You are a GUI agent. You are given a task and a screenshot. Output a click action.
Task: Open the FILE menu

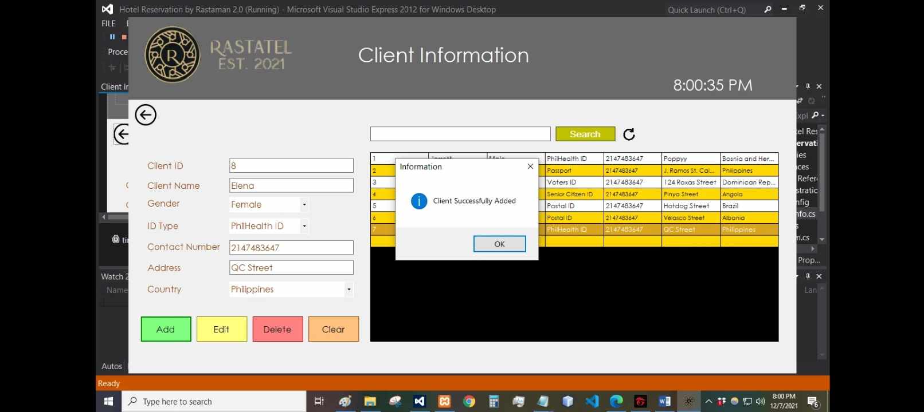pyautogui.click(x=108, y=23)
